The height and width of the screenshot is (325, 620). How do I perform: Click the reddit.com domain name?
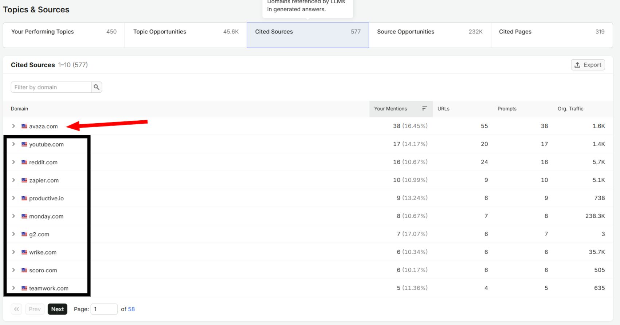43,162
